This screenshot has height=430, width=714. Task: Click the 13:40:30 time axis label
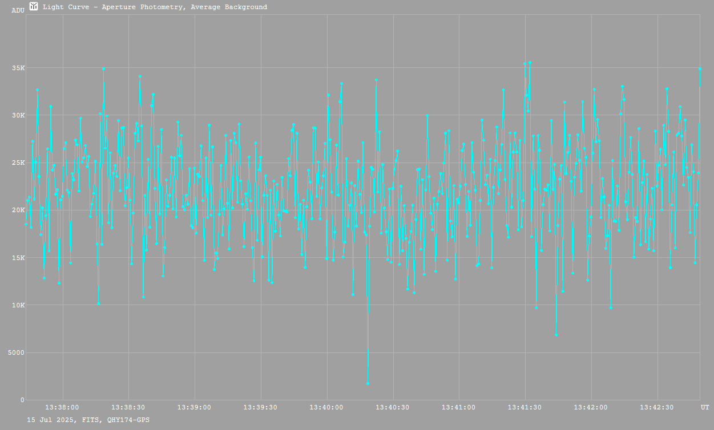pyautogui.click(x=393, y=407)
